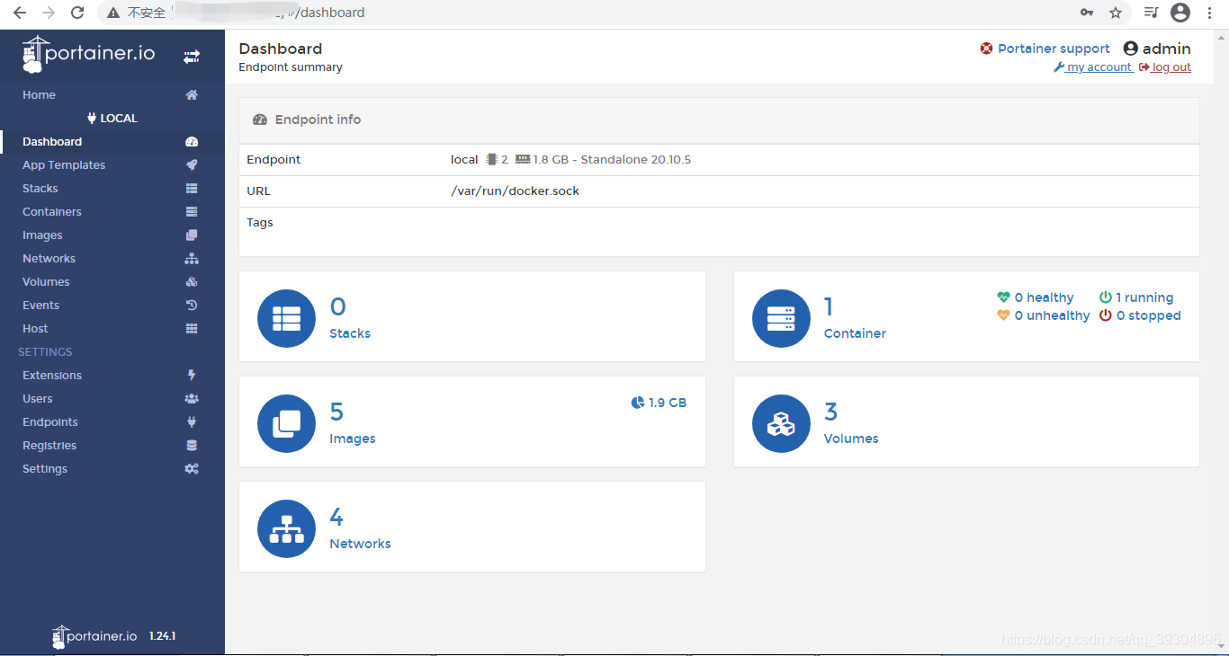The image size is (1229, 656).
Task: Click the browser back arrow
Action: (20, 13)
